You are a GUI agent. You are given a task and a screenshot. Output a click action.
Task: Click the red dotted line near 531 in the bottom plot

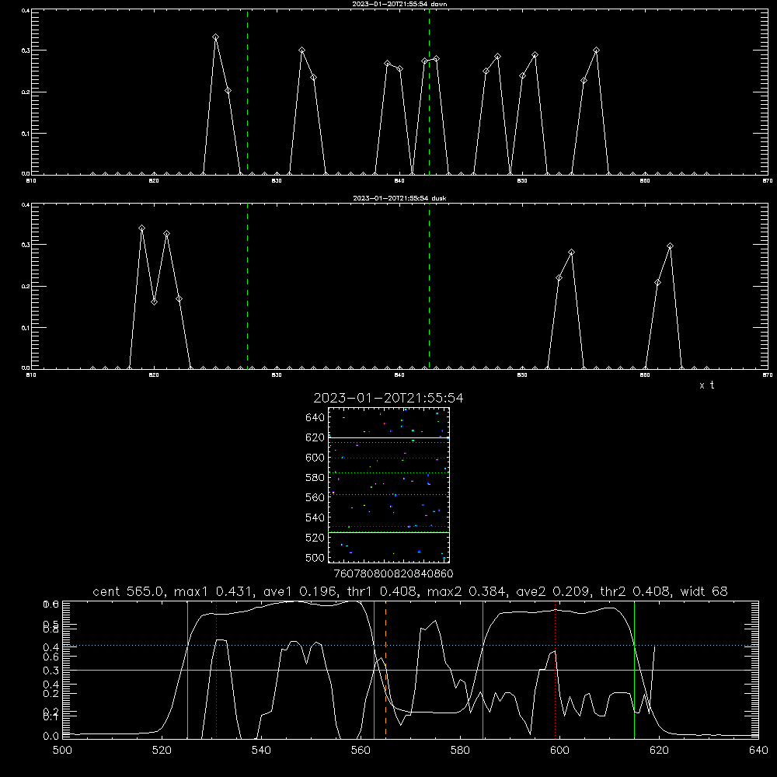(217, 670)
